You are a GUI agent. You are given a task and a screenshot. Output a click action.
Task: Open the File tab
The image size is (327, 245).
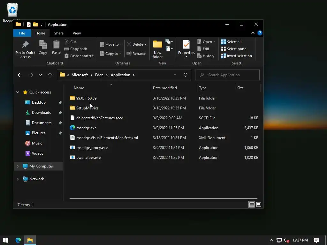coord(22,33)
